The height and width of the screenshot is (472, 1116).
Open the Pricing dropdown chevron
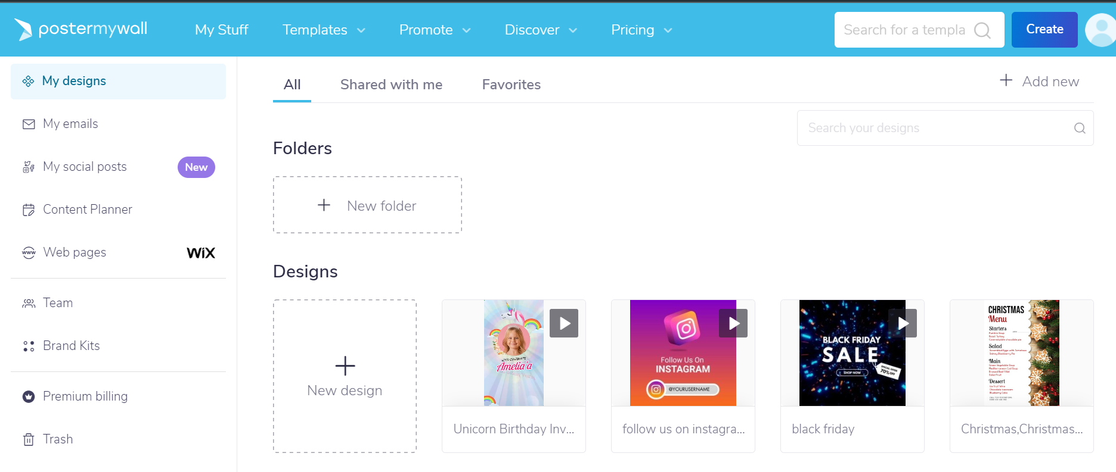[x=668, y=30]
